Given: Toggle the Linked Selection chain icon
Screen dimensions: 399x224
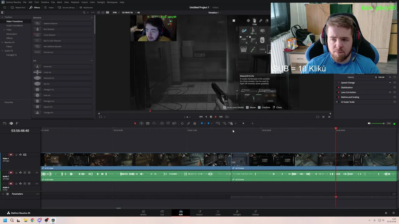Looking at the screenshot, I should point(189,123).
